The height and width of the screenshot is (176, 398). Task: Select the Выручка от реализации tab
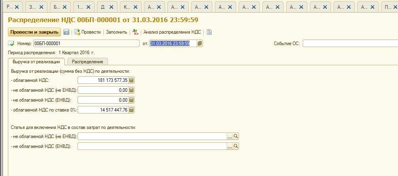36,62
